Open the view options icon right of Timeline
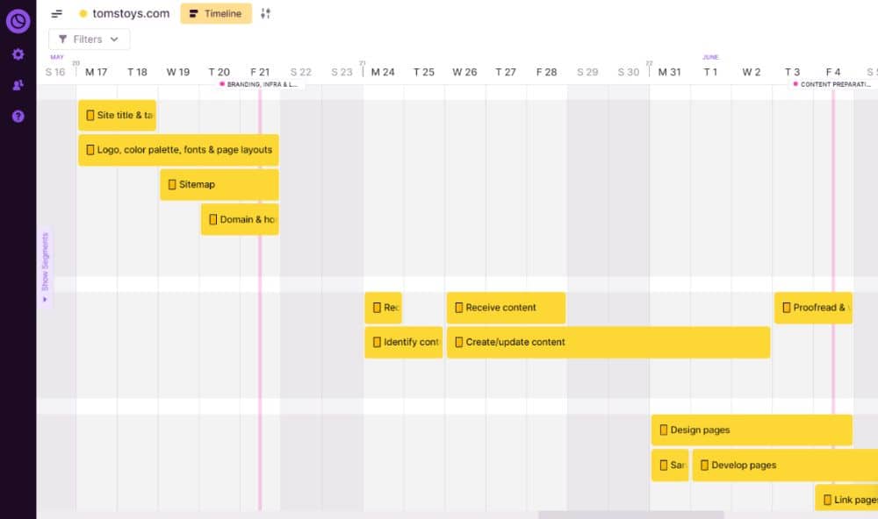 (x=266, y=13)
